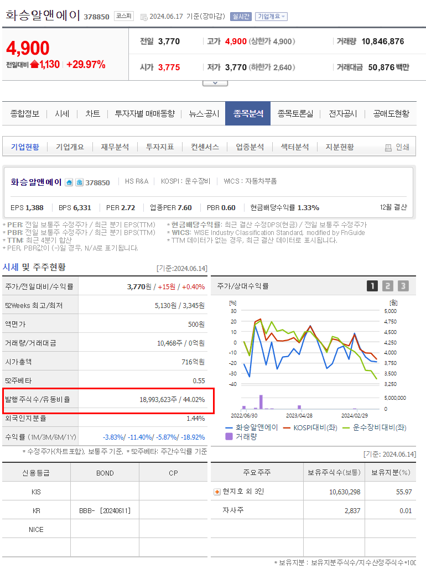Image resolution: width=426 pixels, height=569 pixels.
Task: Switch to chart view 3 button
Action: [x=403, y=286]
